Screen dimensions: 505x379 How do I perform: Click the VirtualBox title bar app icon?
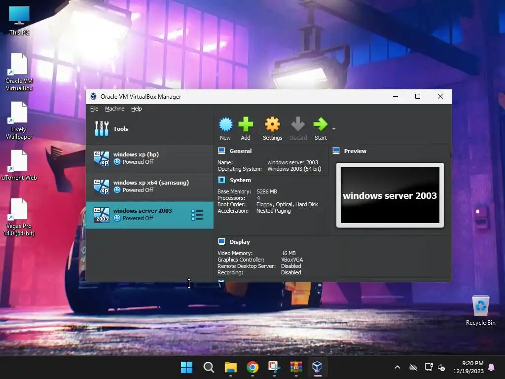(93, 96)
